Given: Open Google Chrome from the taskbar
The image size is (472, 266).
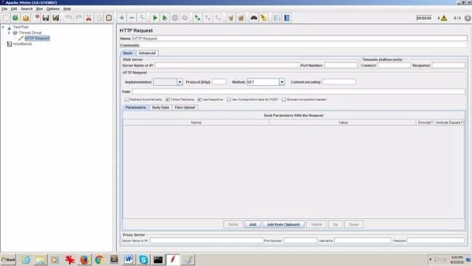Looking at the screenshot, I should pyautogui.click(x=99, y=259).
